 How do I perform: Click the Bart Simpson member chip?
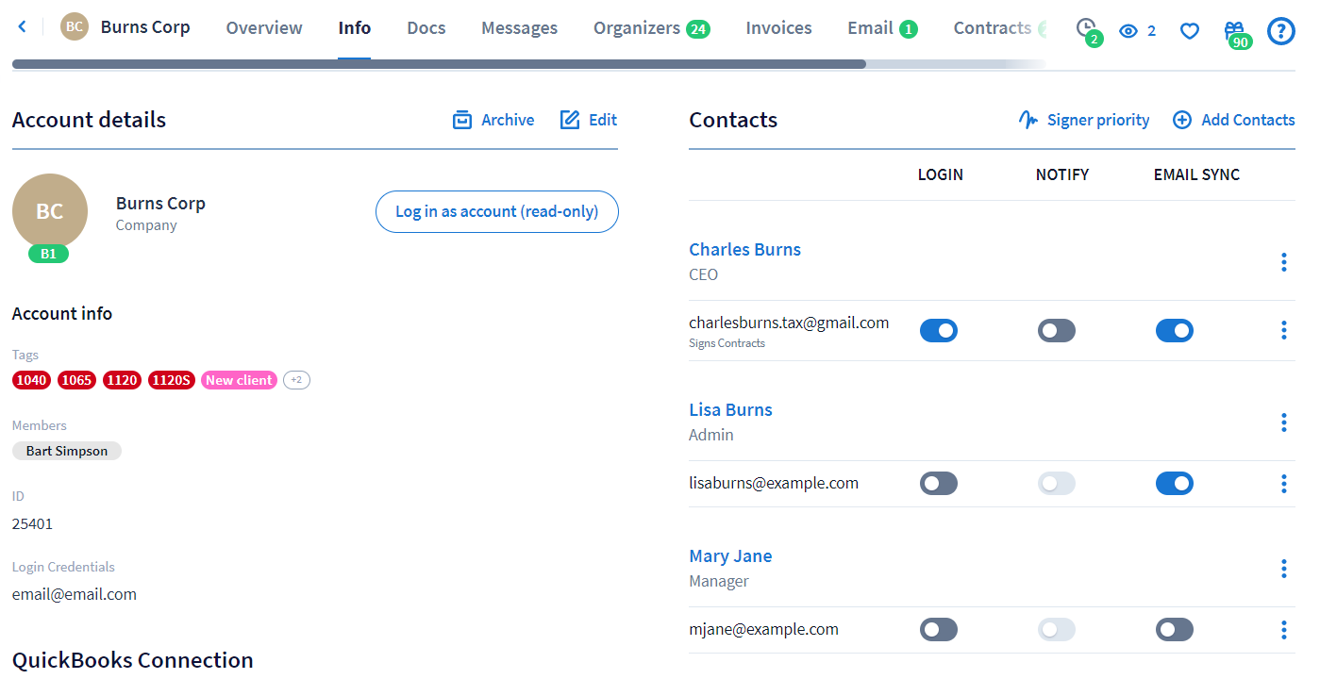[67, 451]
